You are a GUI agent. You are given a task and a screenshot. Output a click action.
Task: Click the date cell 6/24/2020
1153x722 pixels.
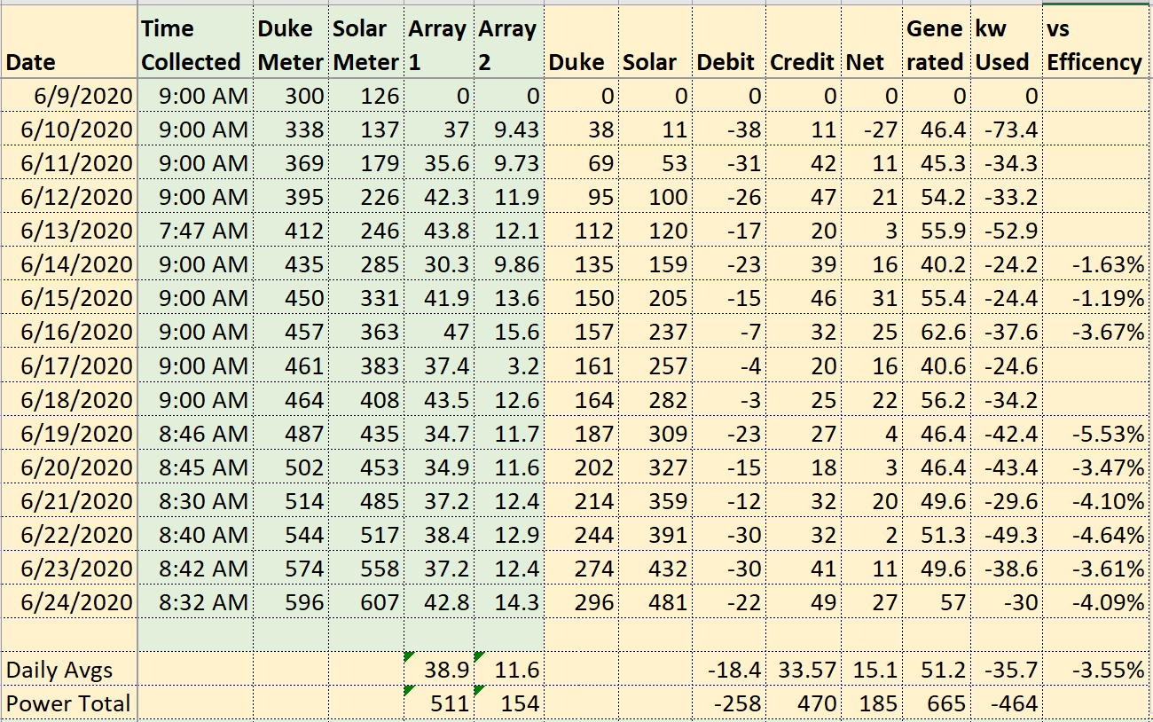pos(69,601)
